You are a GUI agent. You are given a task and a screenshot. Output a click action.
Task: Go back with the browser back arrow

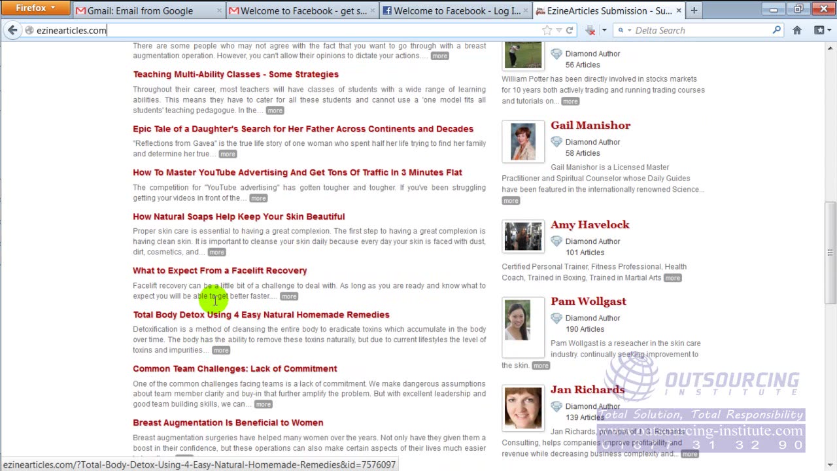click(12, 30)
